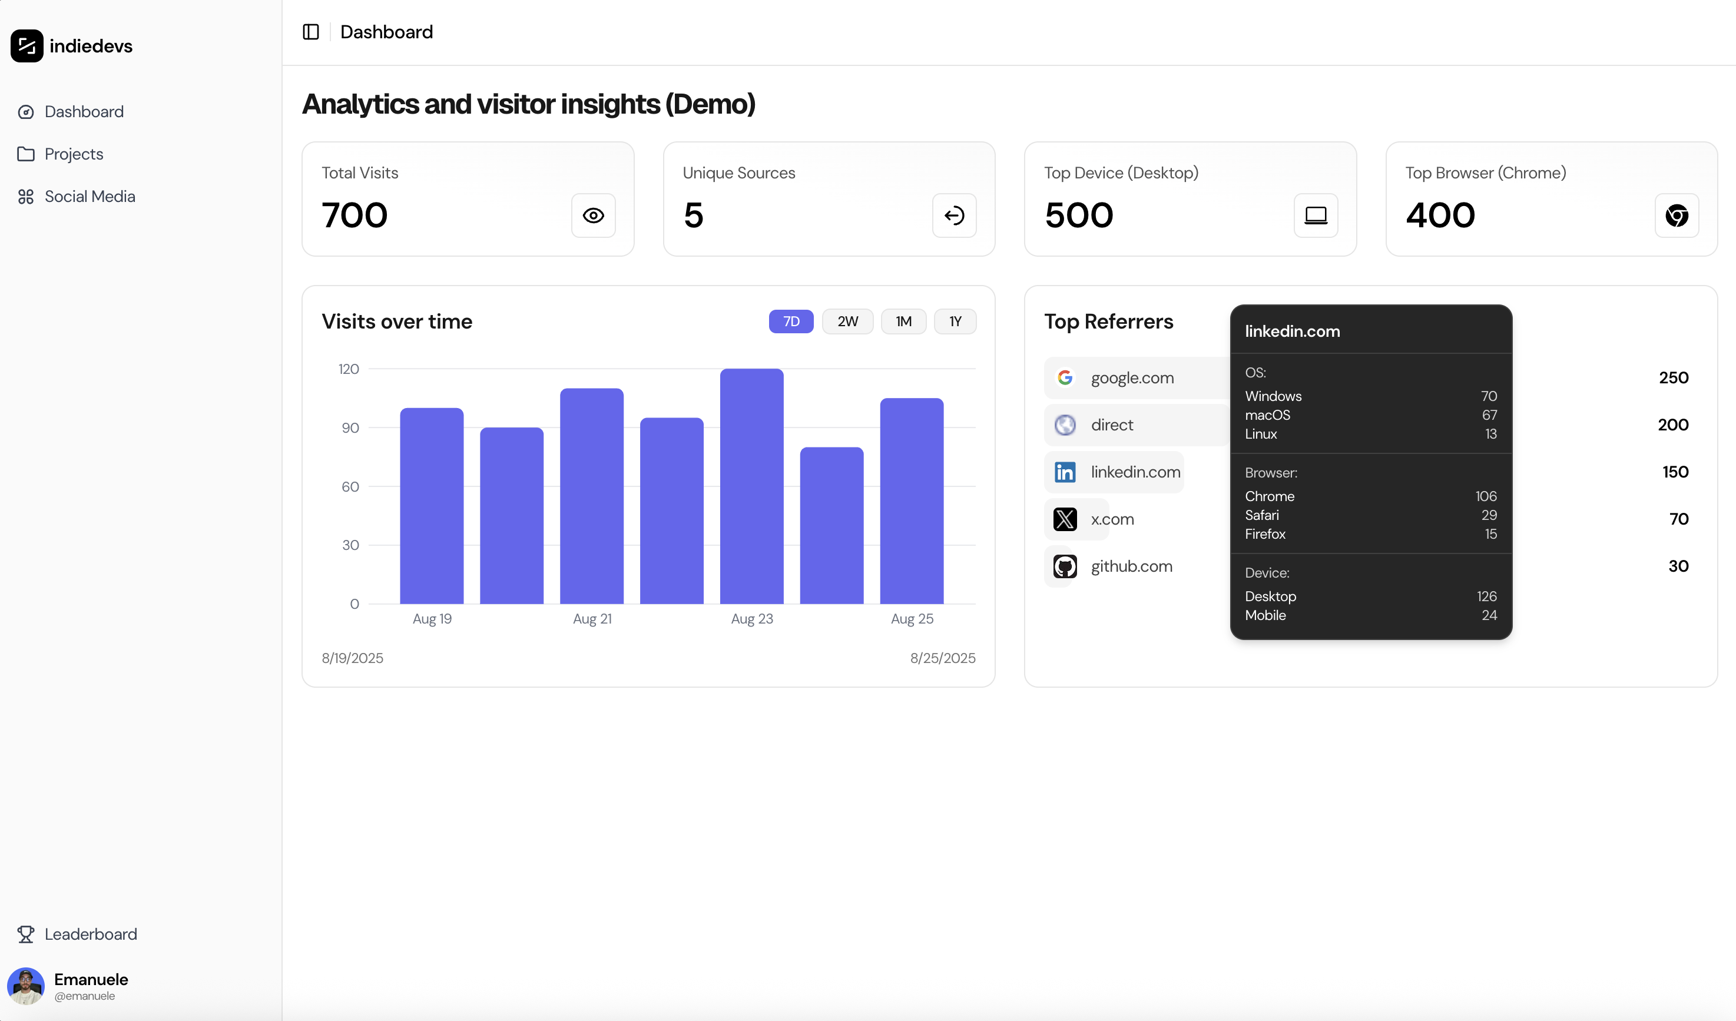Click the arrow icon in Unique Sources card
Viewport: 1736px width, 1021px height.
pos(954,216)
